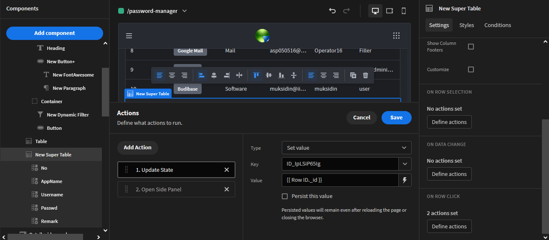Align component to vertical middle
This screenshot has width=549, height=240.
(269, 75)
